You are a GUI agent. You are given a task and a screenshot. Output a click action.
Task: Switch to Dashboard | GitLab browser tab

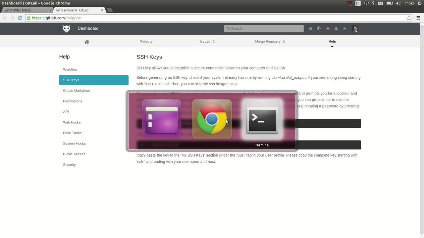(79, 10)
